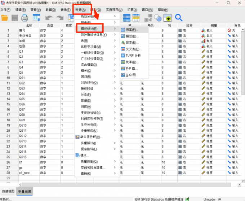Switch to the 变量视图 tab
The width and height of the screenshot is (245, 201).
(24, 192)
